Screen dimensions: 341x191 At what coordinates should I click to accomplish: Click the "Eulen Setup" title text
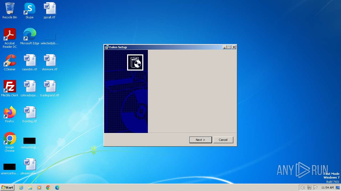[x=118, y=47]
